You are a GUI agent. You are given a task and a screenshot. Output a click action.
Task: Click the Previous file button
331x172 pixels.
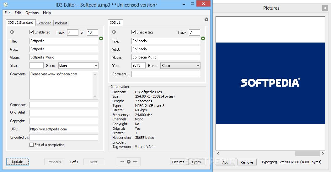(x=55, y=162)
